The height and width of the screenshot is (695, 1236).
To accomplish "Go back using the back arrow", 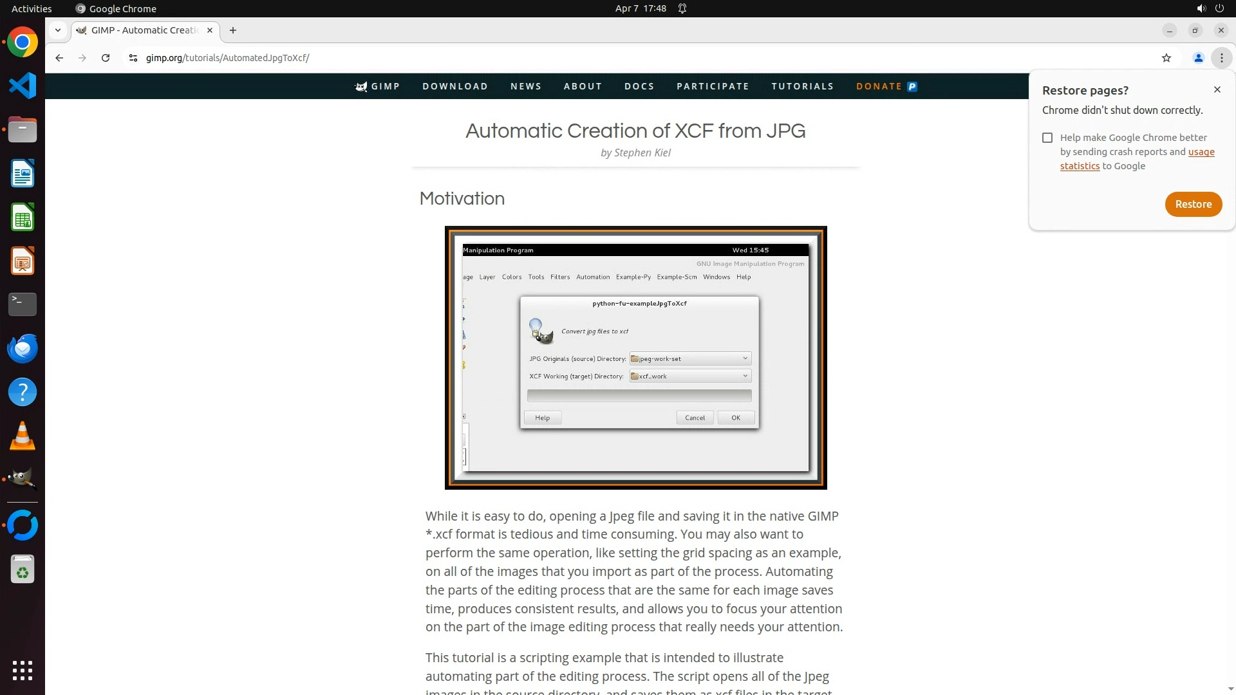I will (59, 58).
